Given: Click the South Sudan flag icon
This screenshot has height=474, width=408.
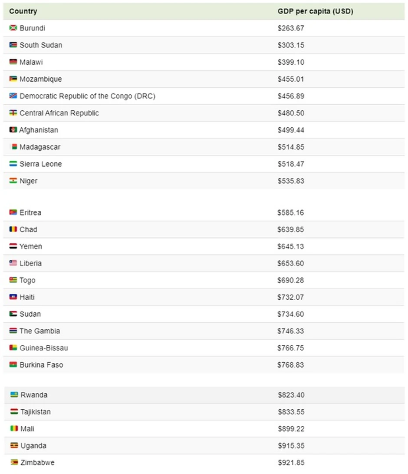Looking at the screenshot, I should [13, 45].
